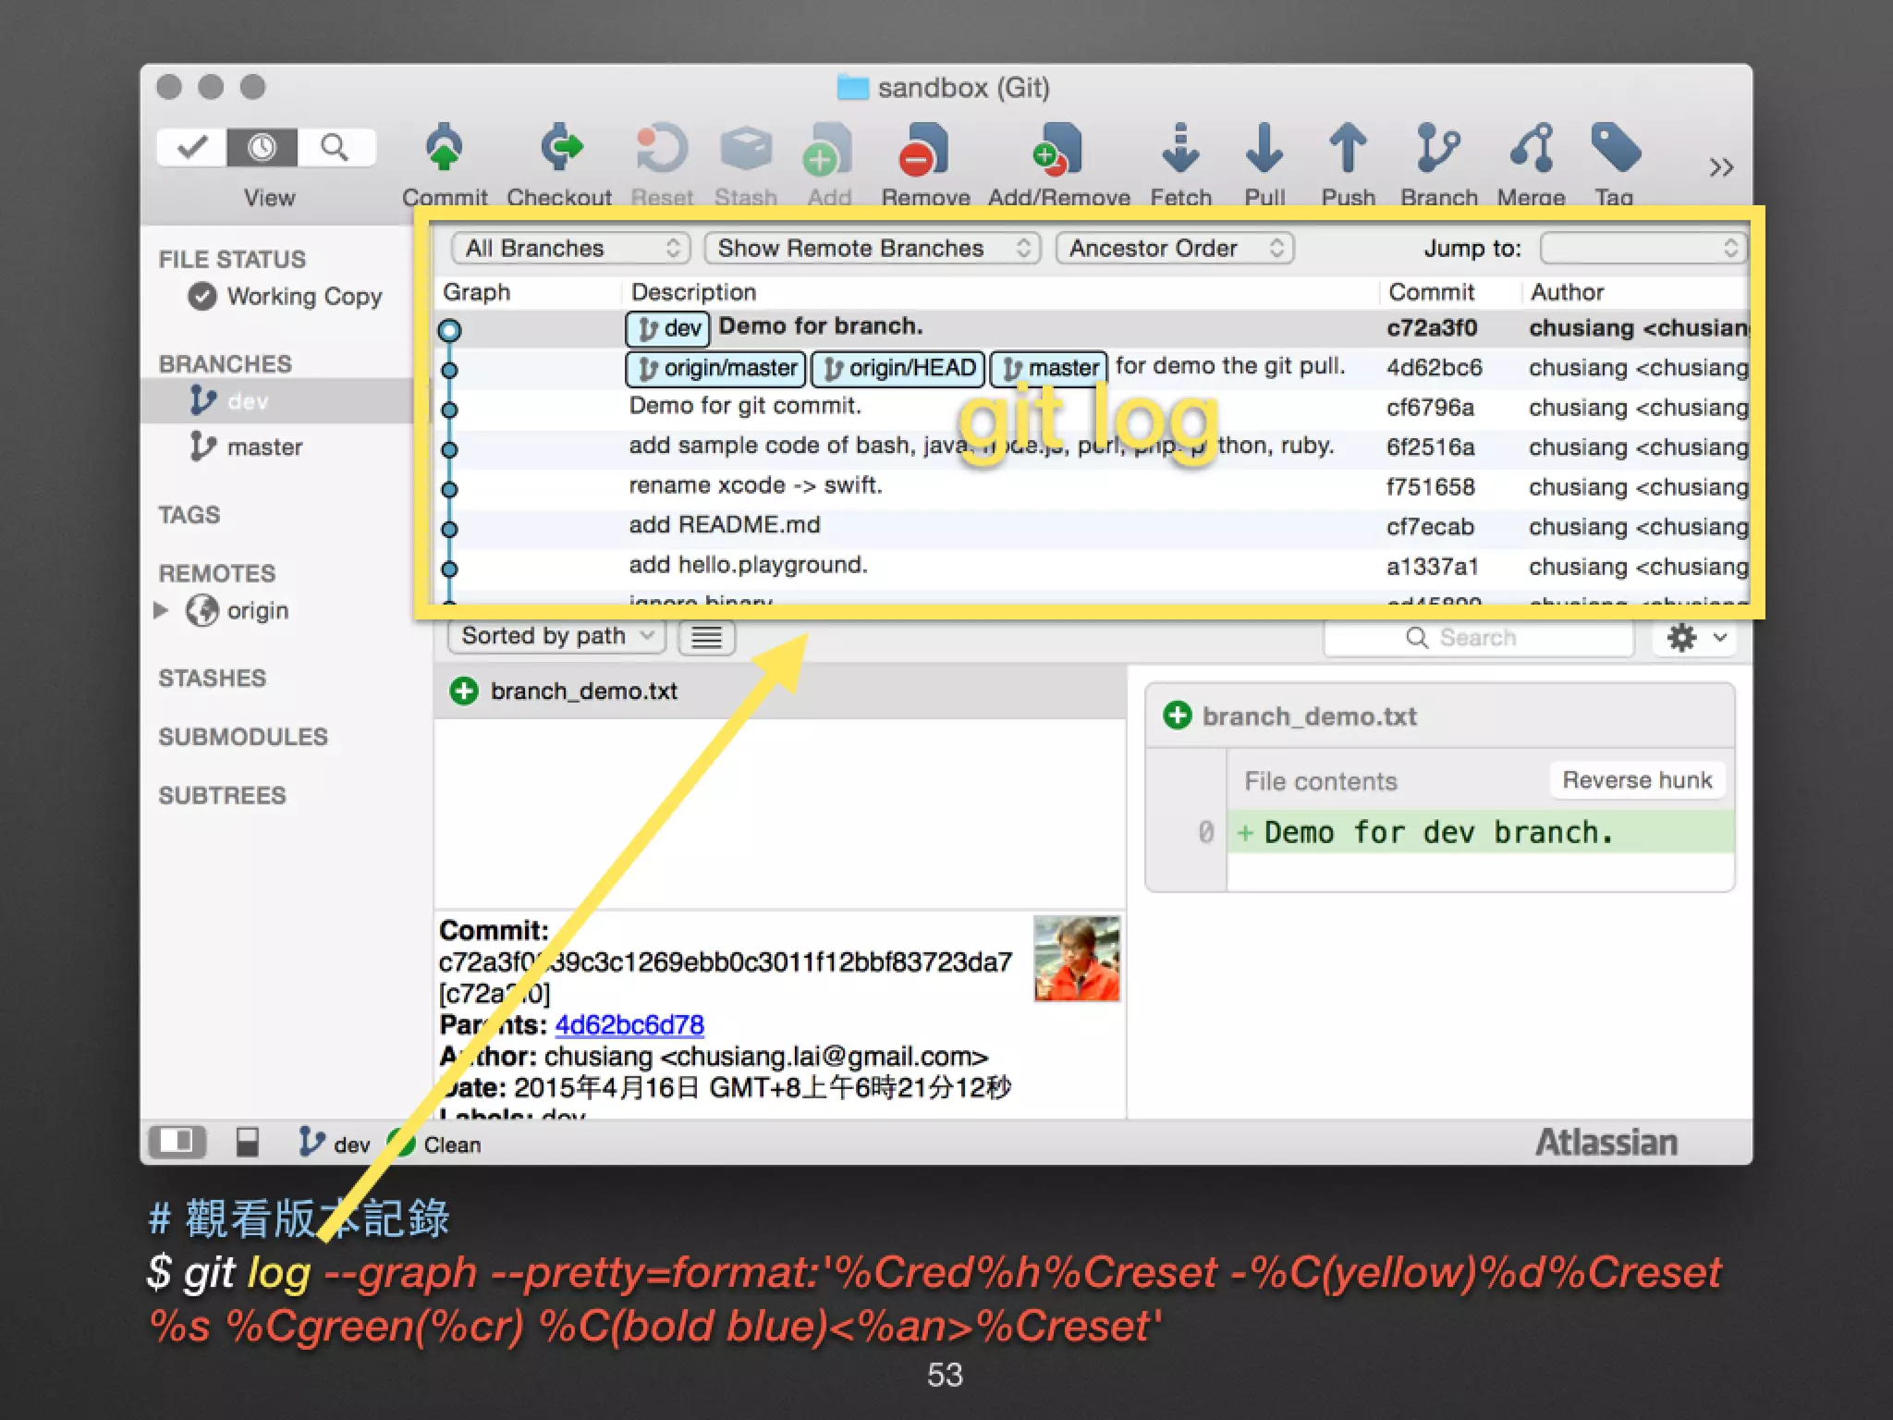Viewport: 1893px width, 1420px height.
Task: Open the Ancestor Order dropdown
Action: pyautogui.click(x=1174, y=248)
